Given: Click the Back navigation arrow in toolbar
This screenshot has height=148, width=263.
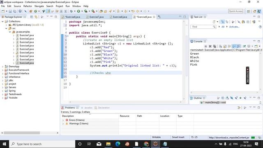Looking at the screenshot, I should (138, 11).
